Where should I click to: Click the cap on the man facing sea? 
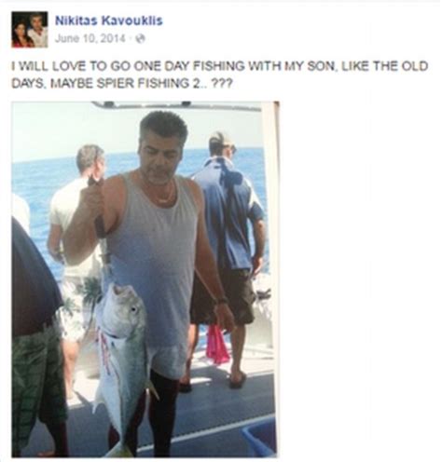pyautogui.click(x=222, y=138)
